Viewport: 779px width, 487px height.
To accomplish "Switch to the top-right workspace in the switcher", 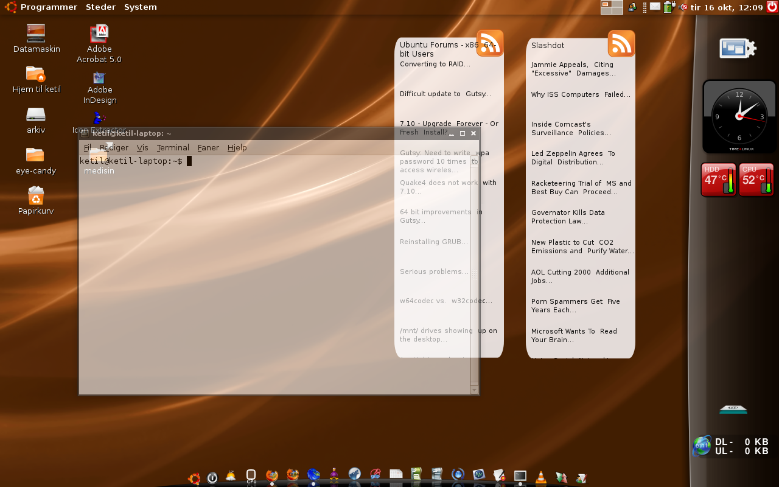I will click(x=618, y=4).
